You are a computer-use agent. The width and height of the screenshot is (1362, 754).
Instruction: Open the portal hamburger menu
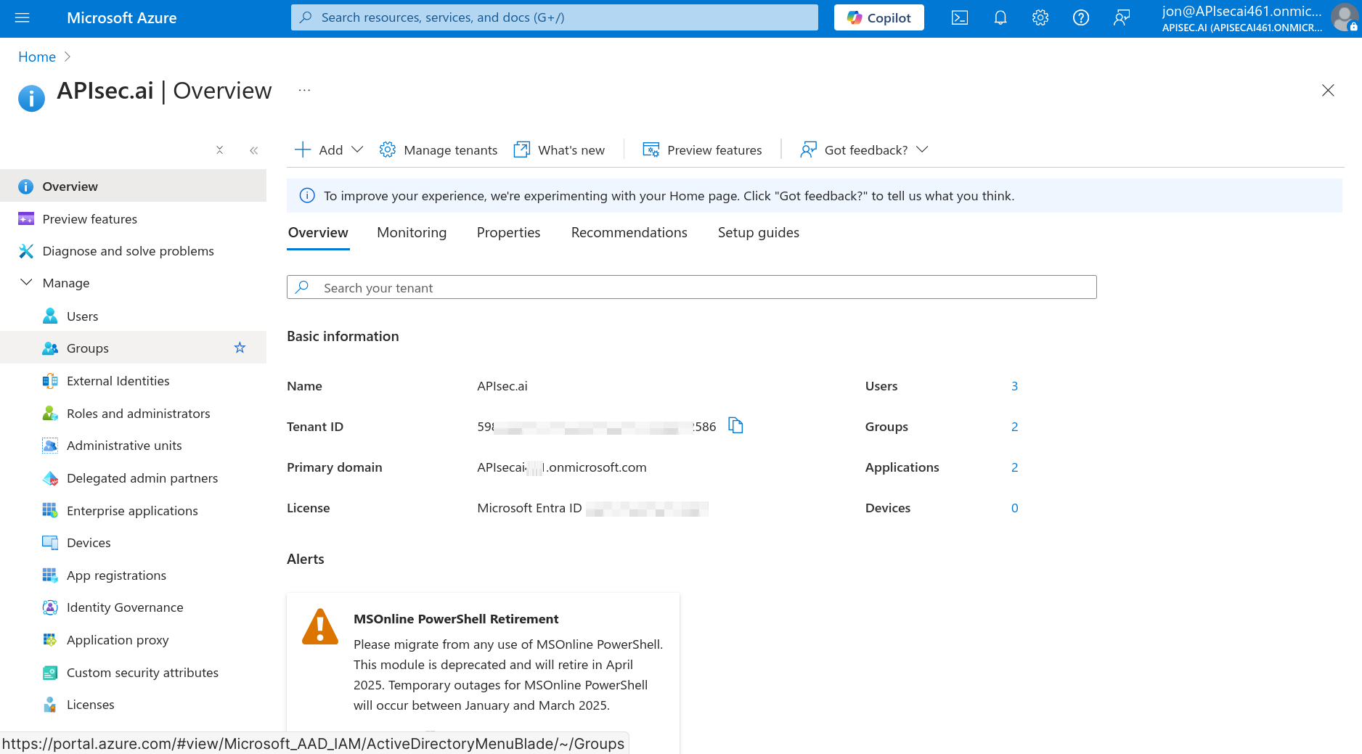pos(23,18)
